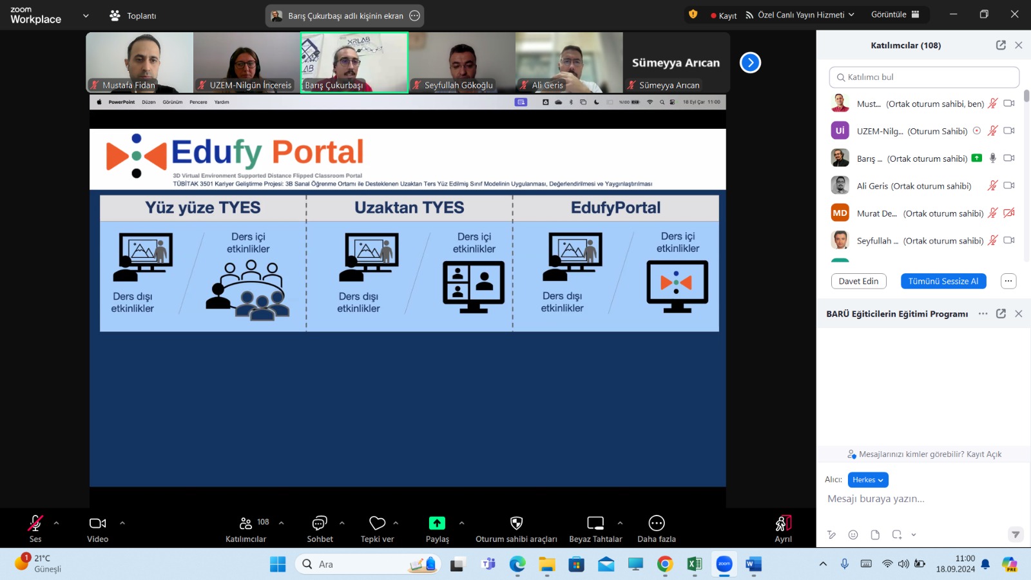Toggle mute for Mustafa in participant list
1031x580 pixels.
coord(993,104)
